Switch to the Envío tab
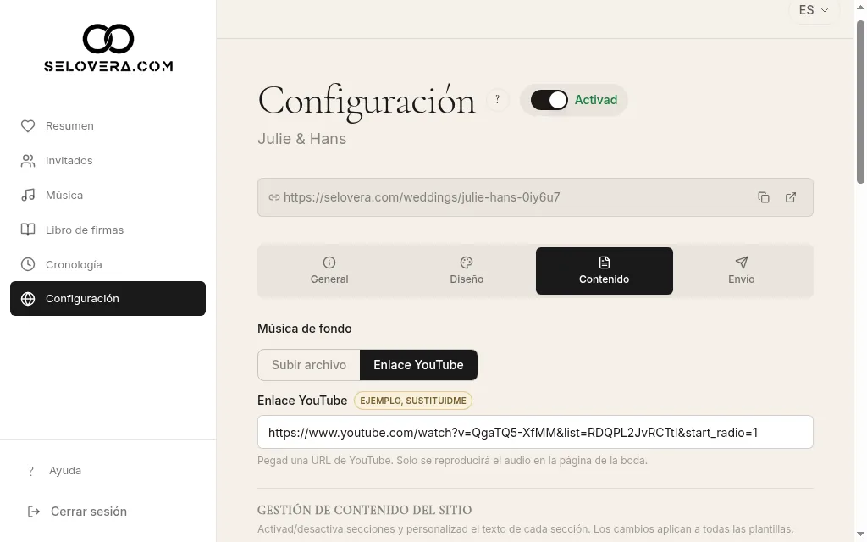 (742, 271)
